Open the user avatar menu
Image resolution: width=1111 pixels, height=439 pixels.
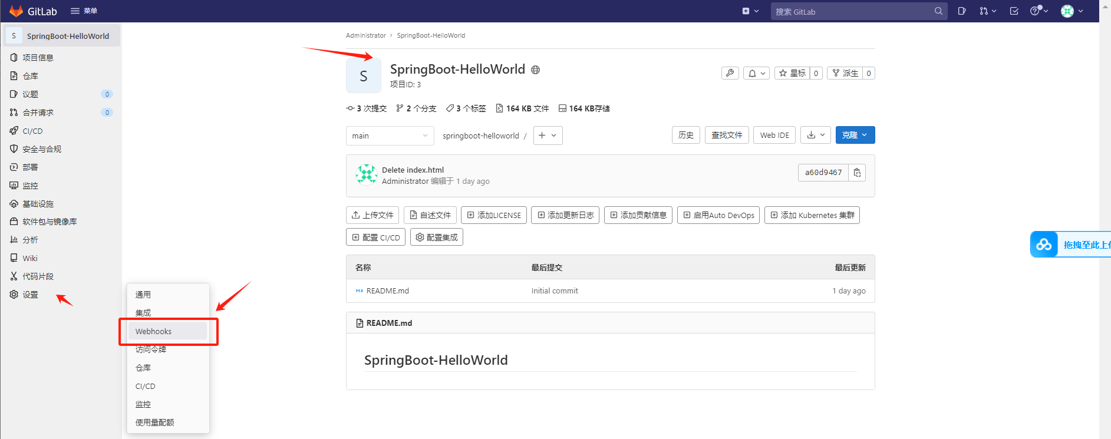click(1072, 11)
